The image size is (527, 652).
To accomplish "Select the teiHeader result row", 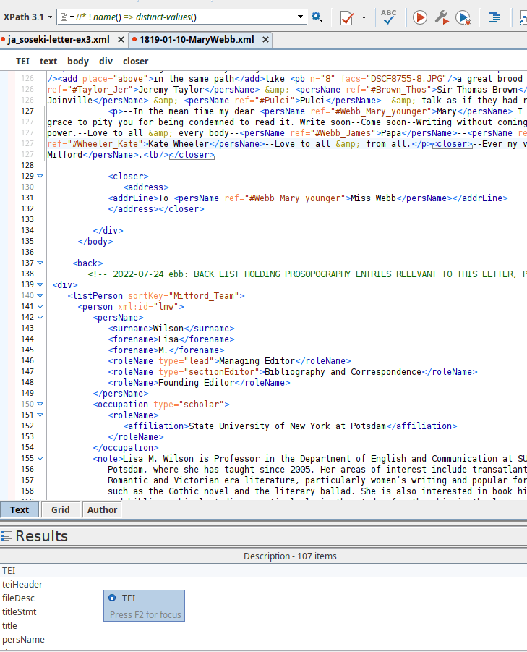I will click(263, 585).
